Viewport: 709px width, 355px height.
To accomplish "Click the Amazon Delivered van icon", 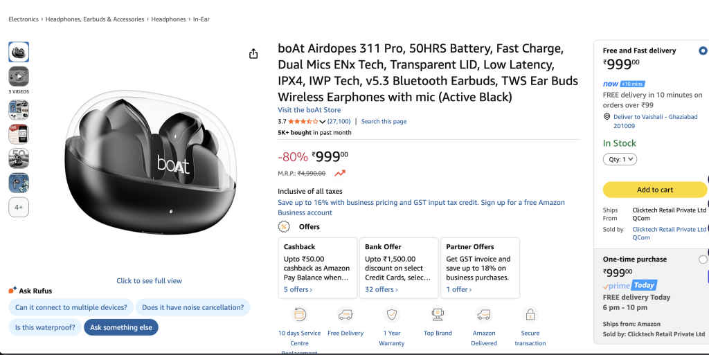I will pos(484,315).
